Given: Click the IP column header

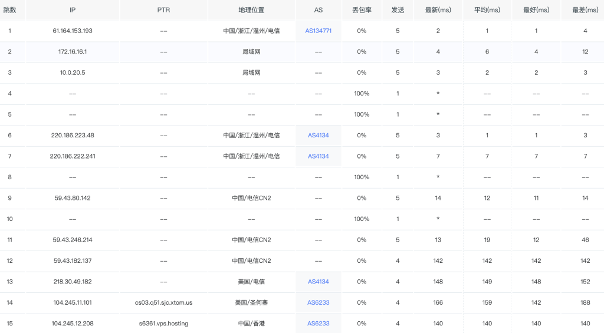Looking at the screenshot, I should pos(73,10).
